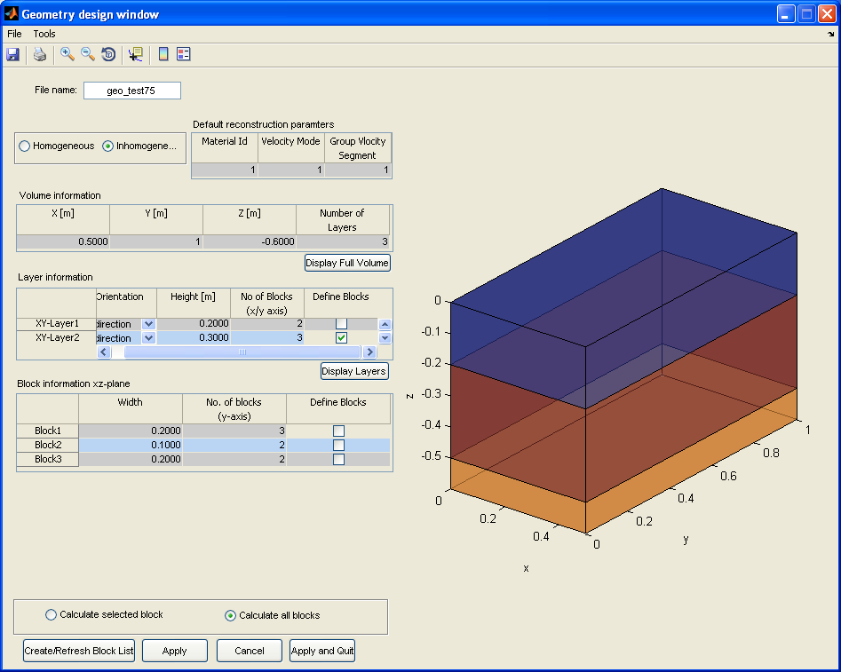Open the File menu
This screenshot has height=672, width=841.
coord(14,34)
